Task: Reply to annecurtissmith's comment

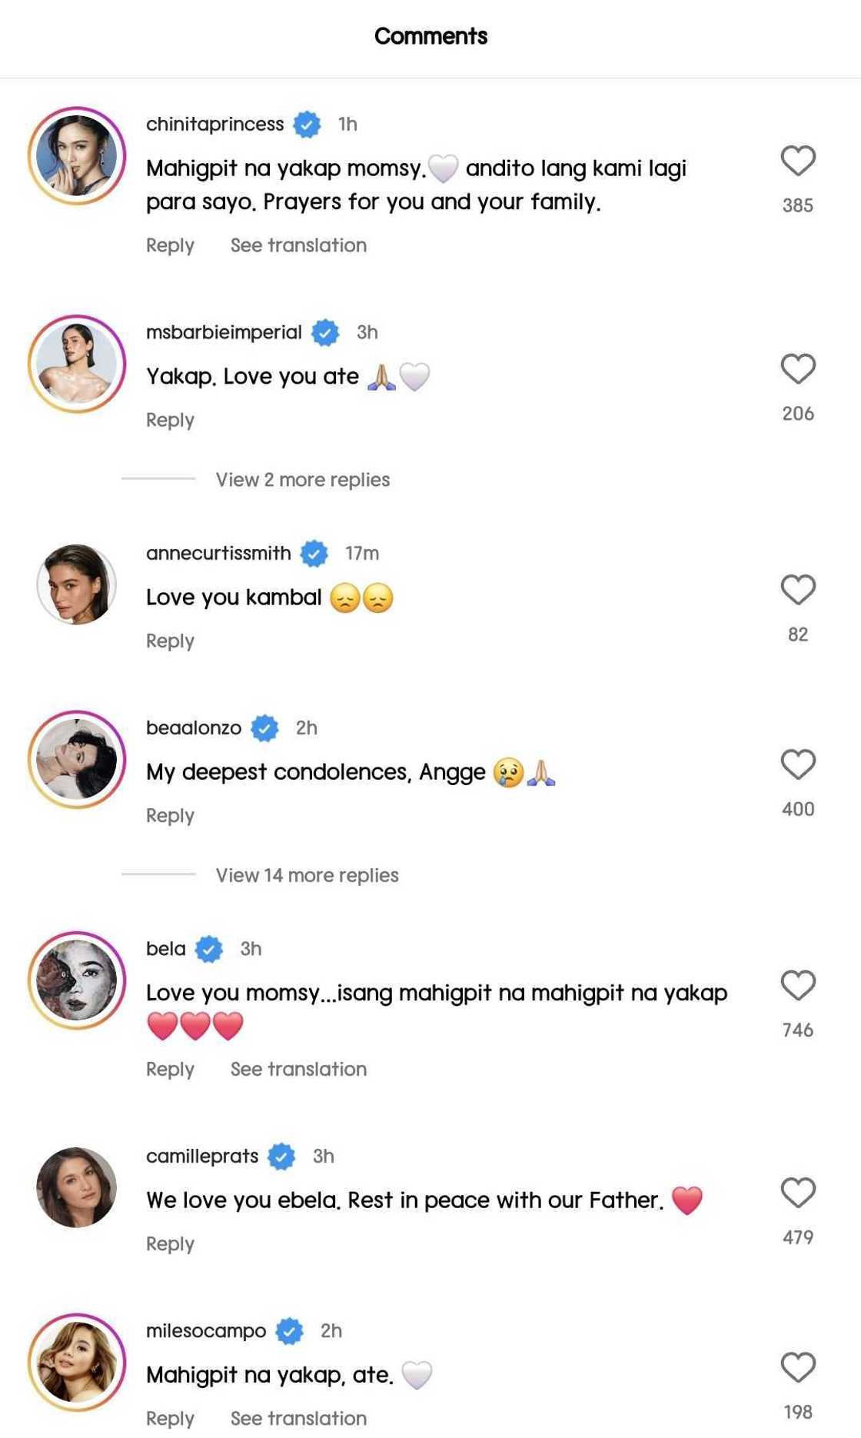Action: pyautogui.click(x=170, y=641)
